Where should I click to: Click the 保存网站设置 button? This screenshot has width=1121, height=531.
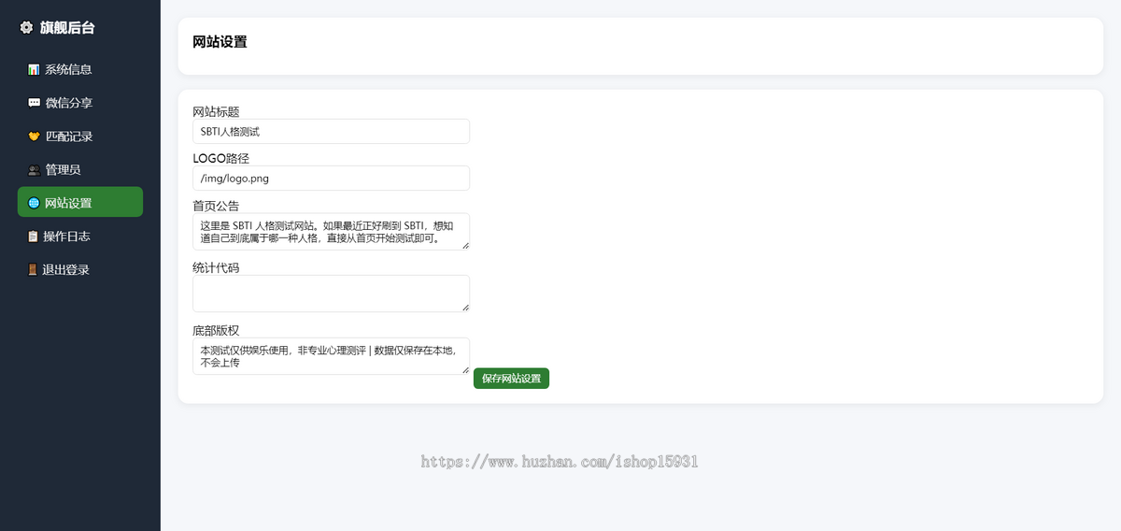[511, 379]
